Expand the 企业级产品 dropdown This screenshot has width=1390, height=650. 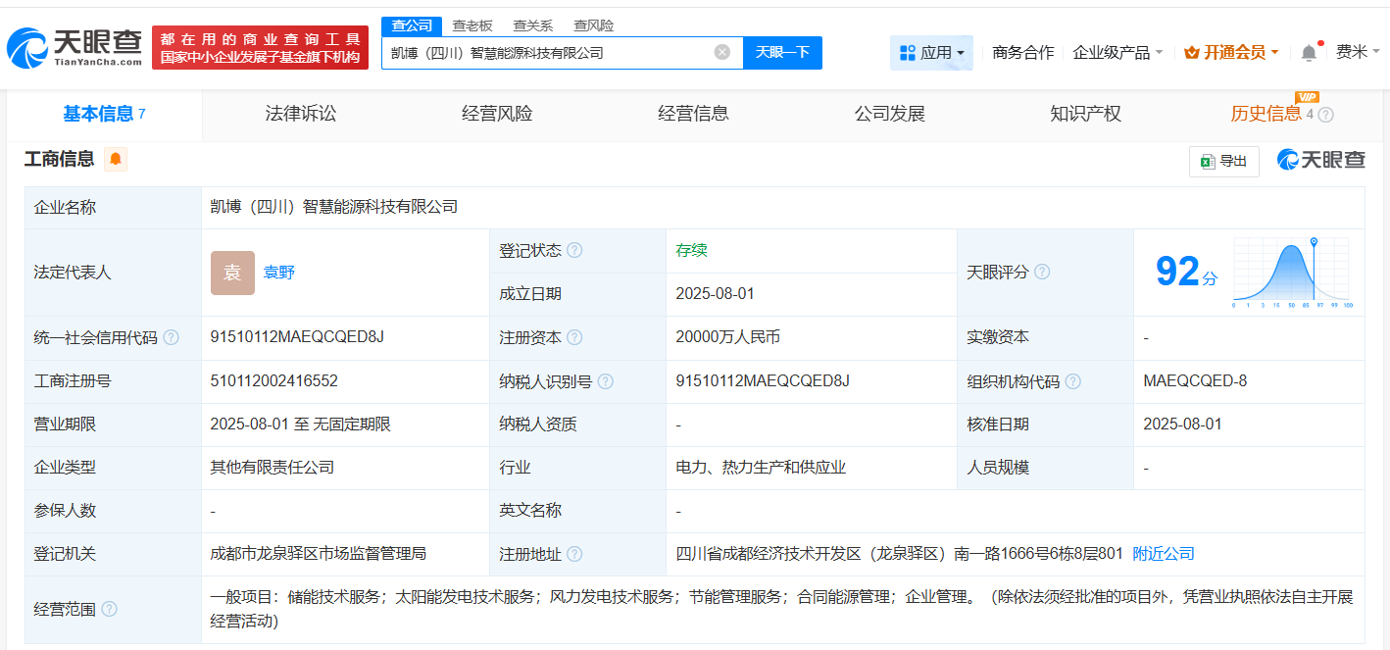tap(1117, 52)
